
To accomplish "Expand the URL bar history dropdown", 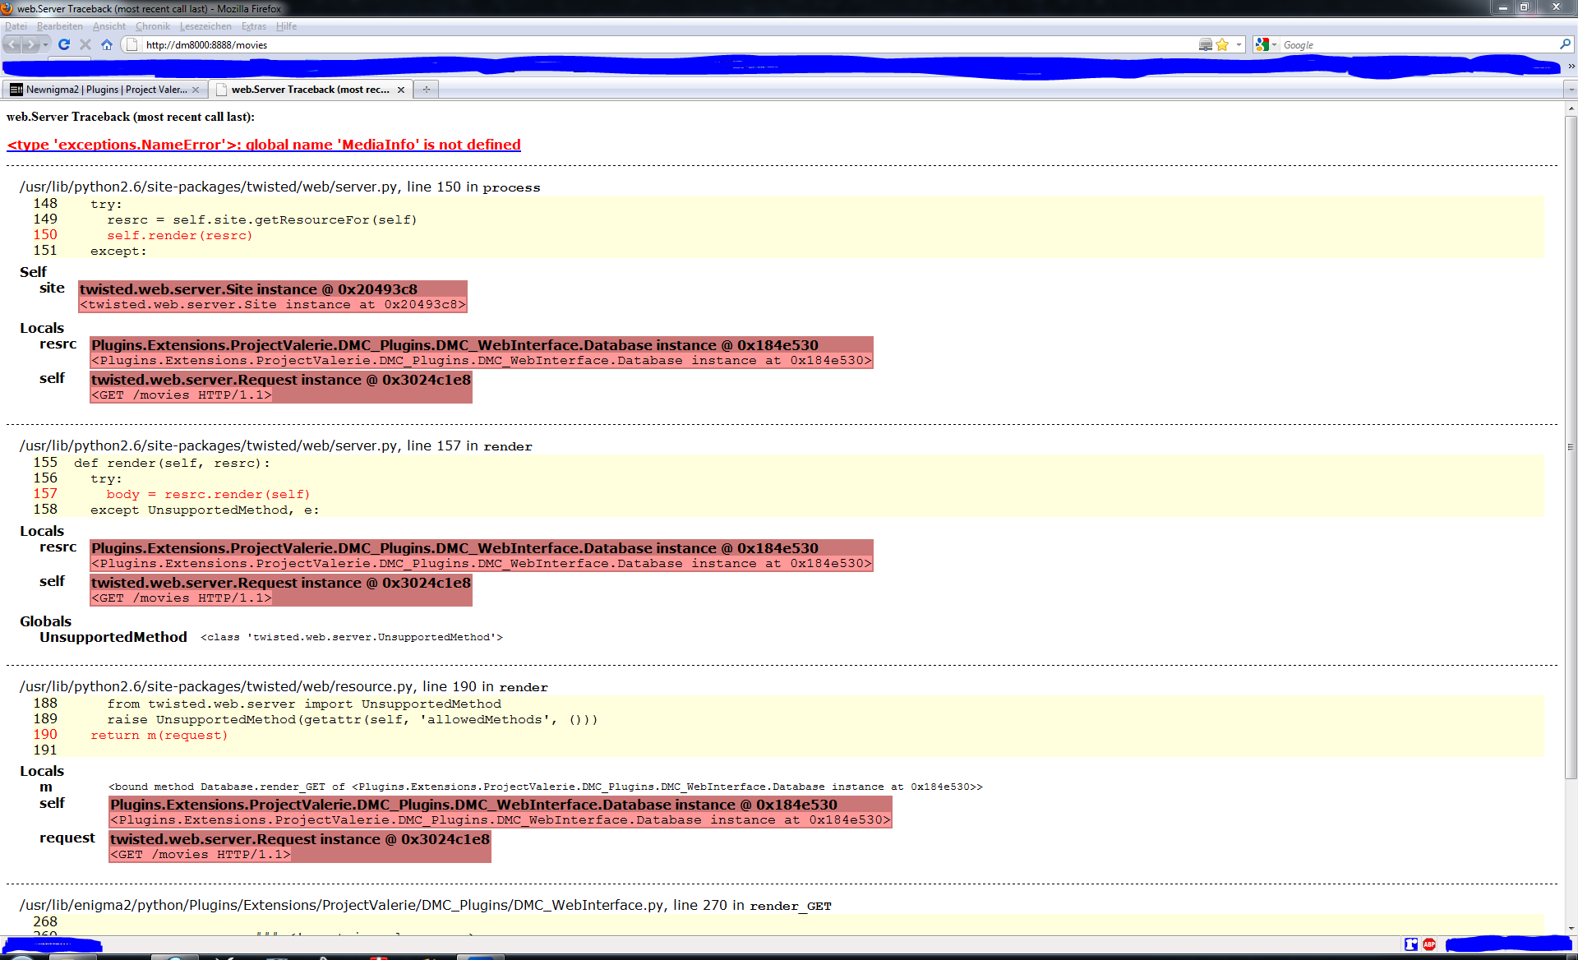I will [x=1239, y=44].
